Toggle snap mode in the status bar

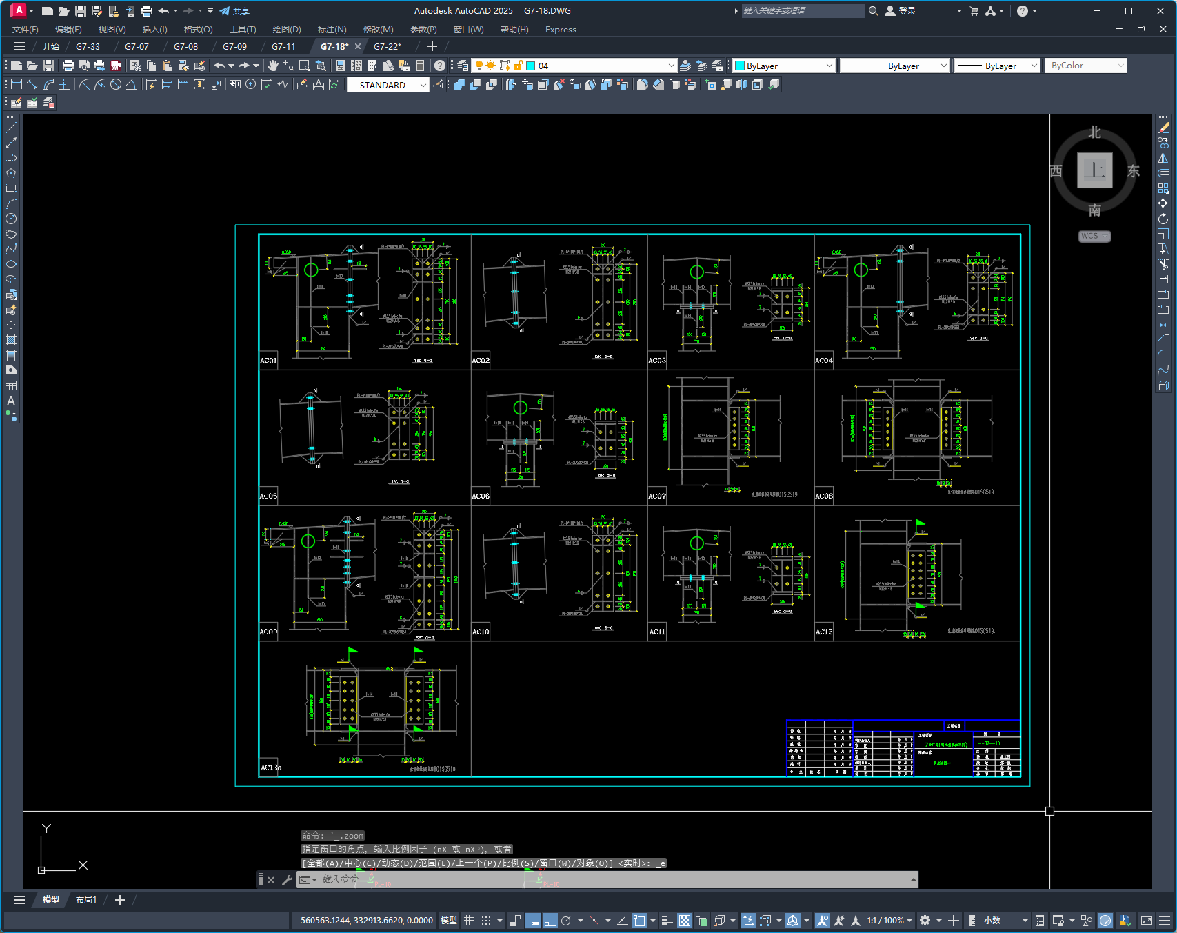[x=486, y=921]
